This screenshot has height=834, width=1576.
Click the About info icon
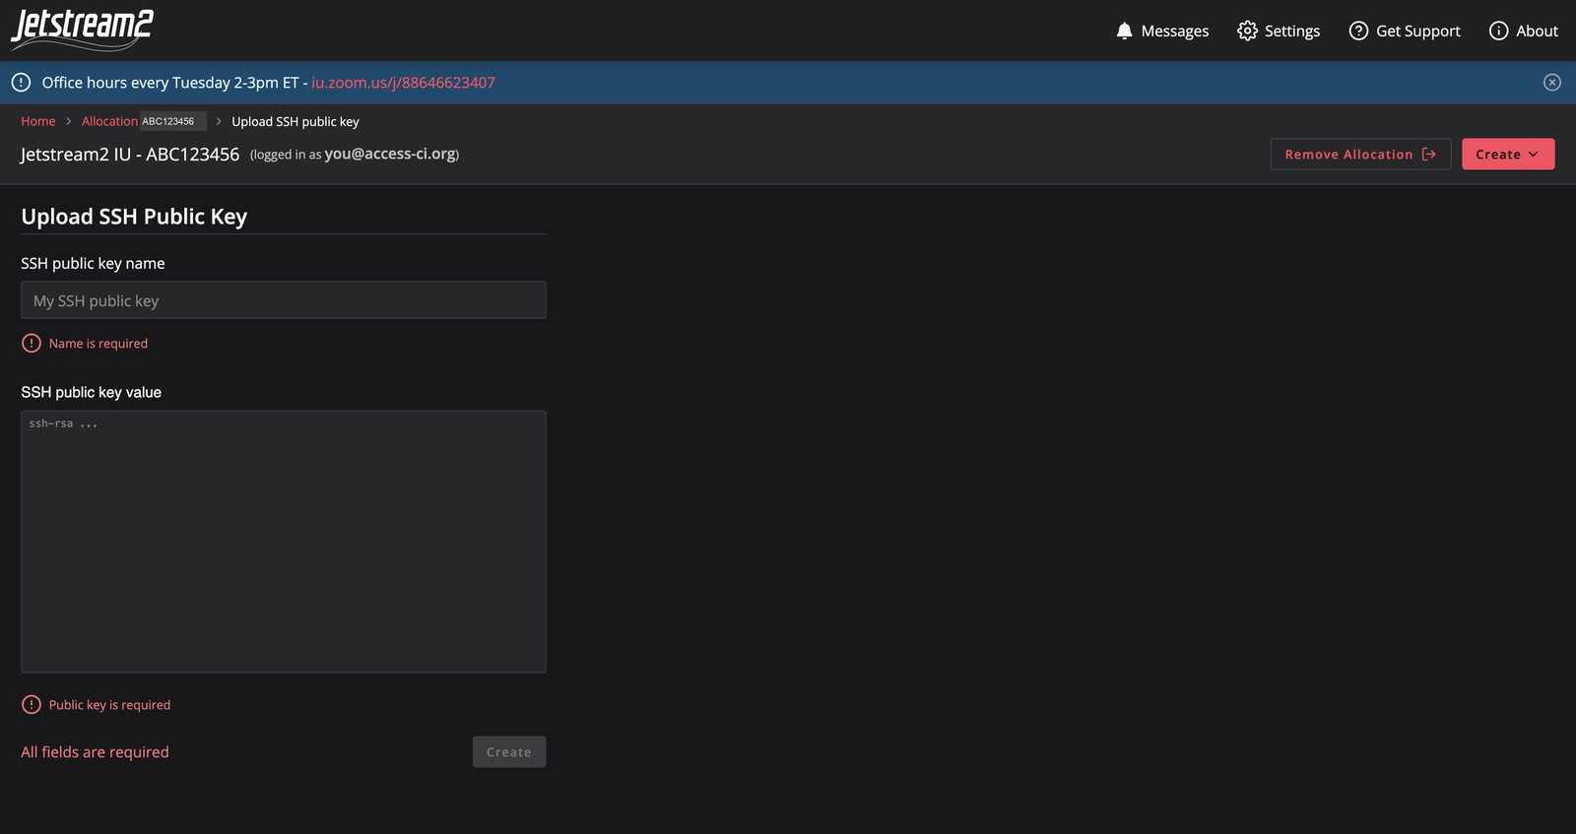pos(1498,31)
